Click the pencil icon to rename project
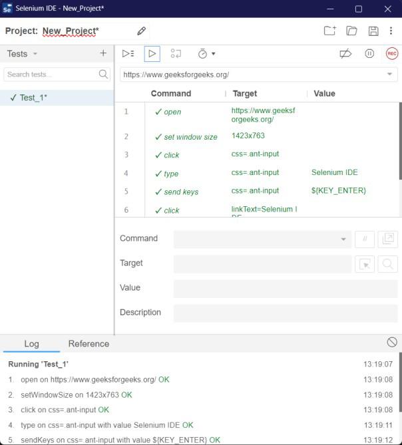Viewport: 402px width, 445px height. point(141,31)
